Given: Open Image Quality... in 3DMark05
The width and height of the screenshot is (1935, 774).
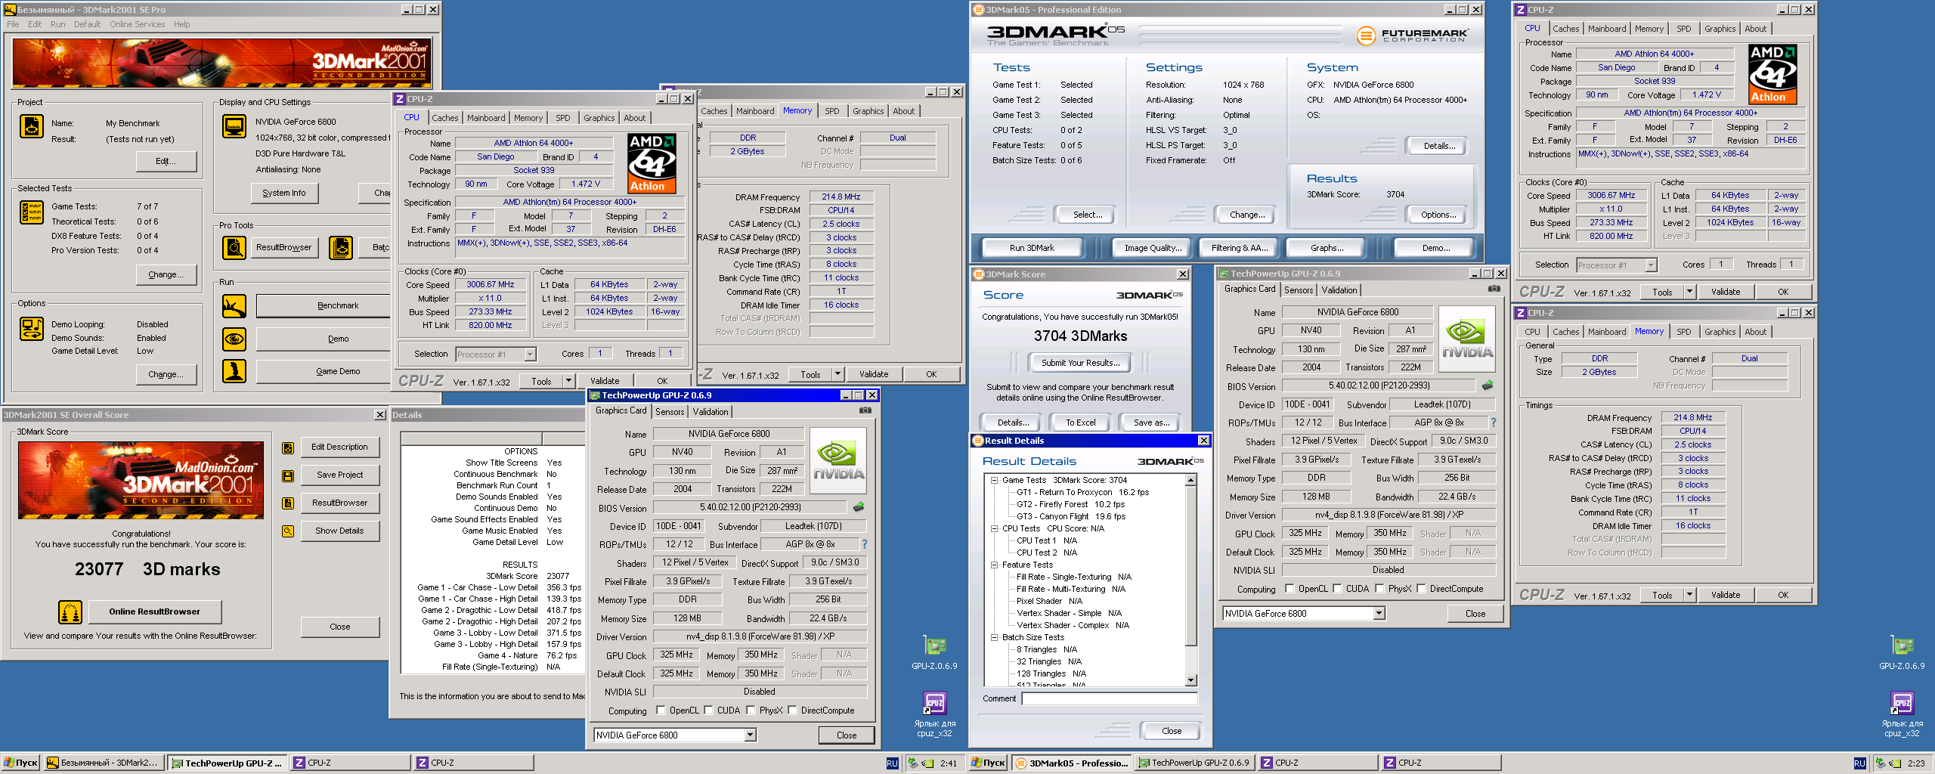Looking at the screenshot, I should [1153, 248].
